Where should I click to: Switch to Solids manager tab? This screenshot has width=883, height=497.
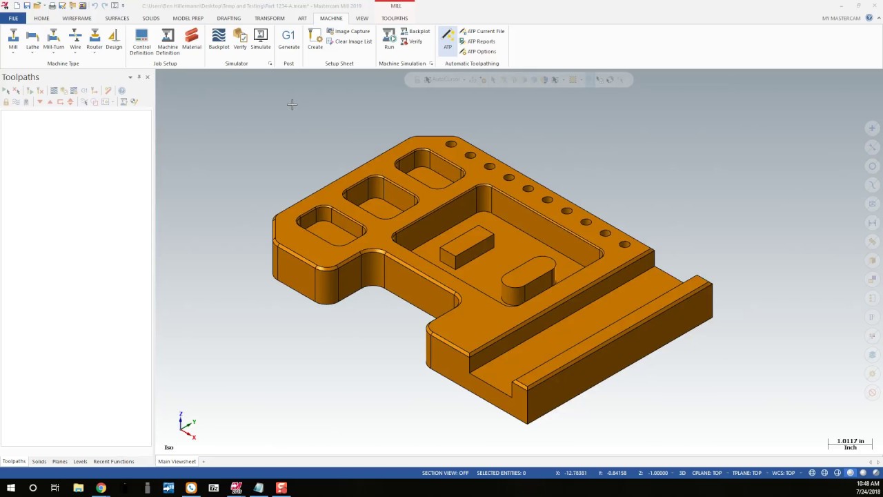point(39,461)
